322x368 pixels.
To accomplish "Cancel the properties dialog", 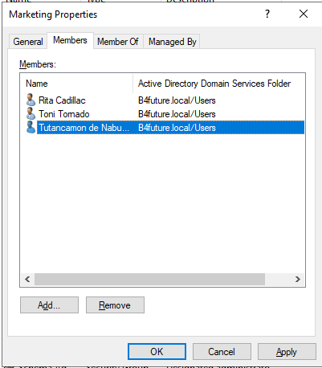I will coord(222,352).
